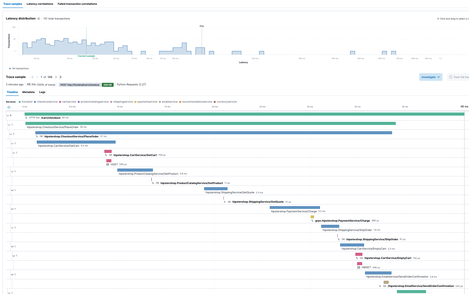Collapse the /cart/checkout root row with 8 children
Screen dimensions: 469x294
[x=8, y=115]
